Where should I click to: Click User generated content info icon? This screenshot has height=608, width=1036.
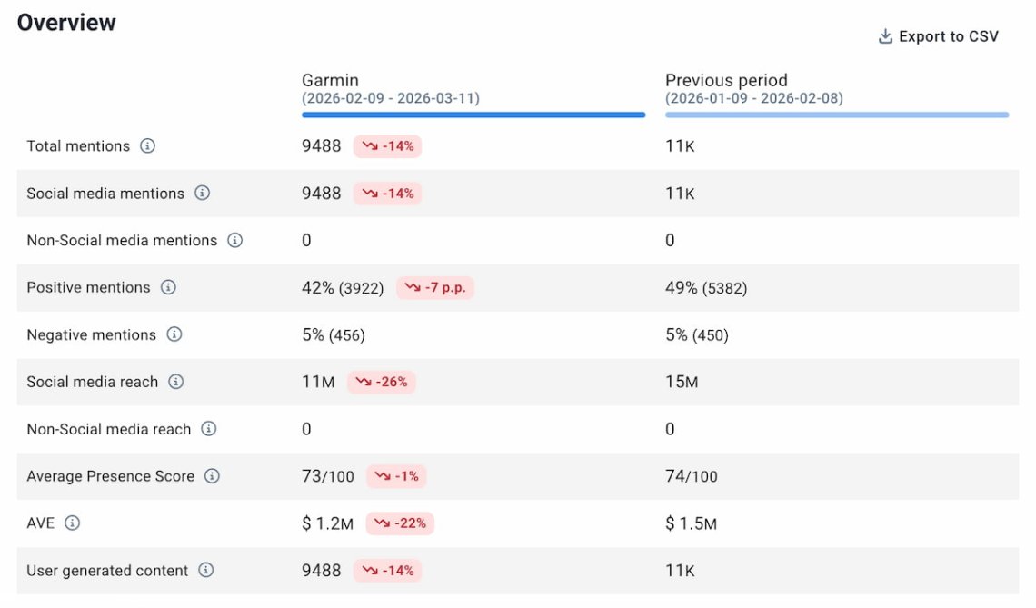tap(206, 571)
